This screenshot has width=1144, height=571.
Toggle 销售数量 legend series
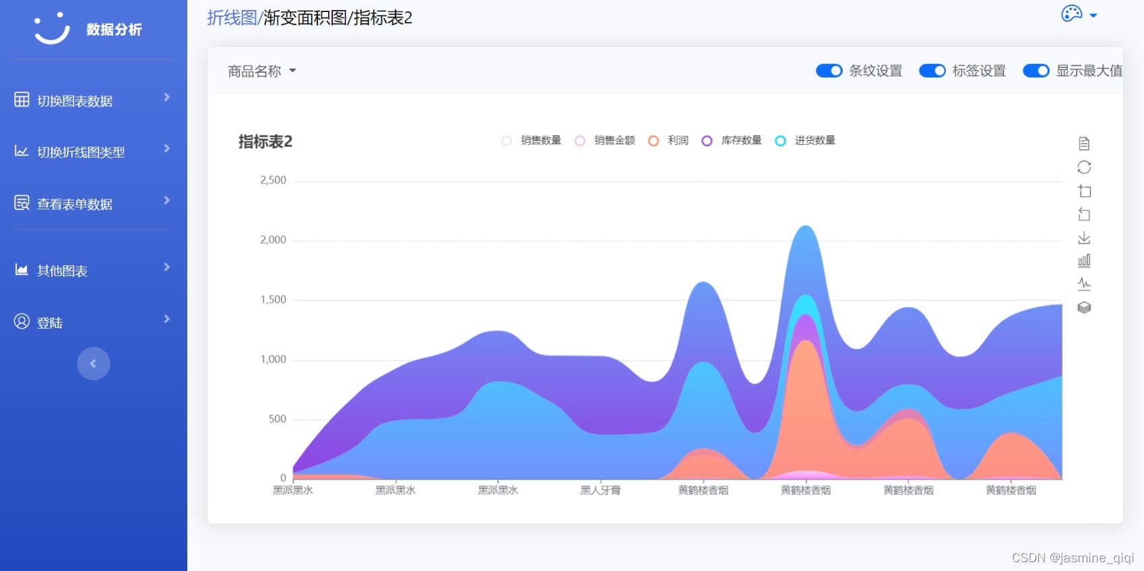click(x=532, y=140)
